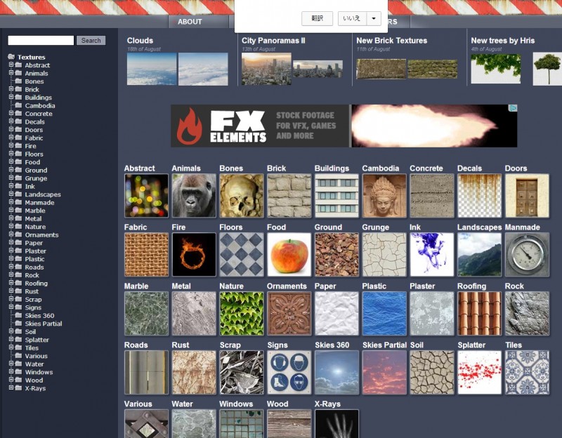
Task: Switch to the ABOUT tab
Action: pyautogui.click(x=190, y=21)
